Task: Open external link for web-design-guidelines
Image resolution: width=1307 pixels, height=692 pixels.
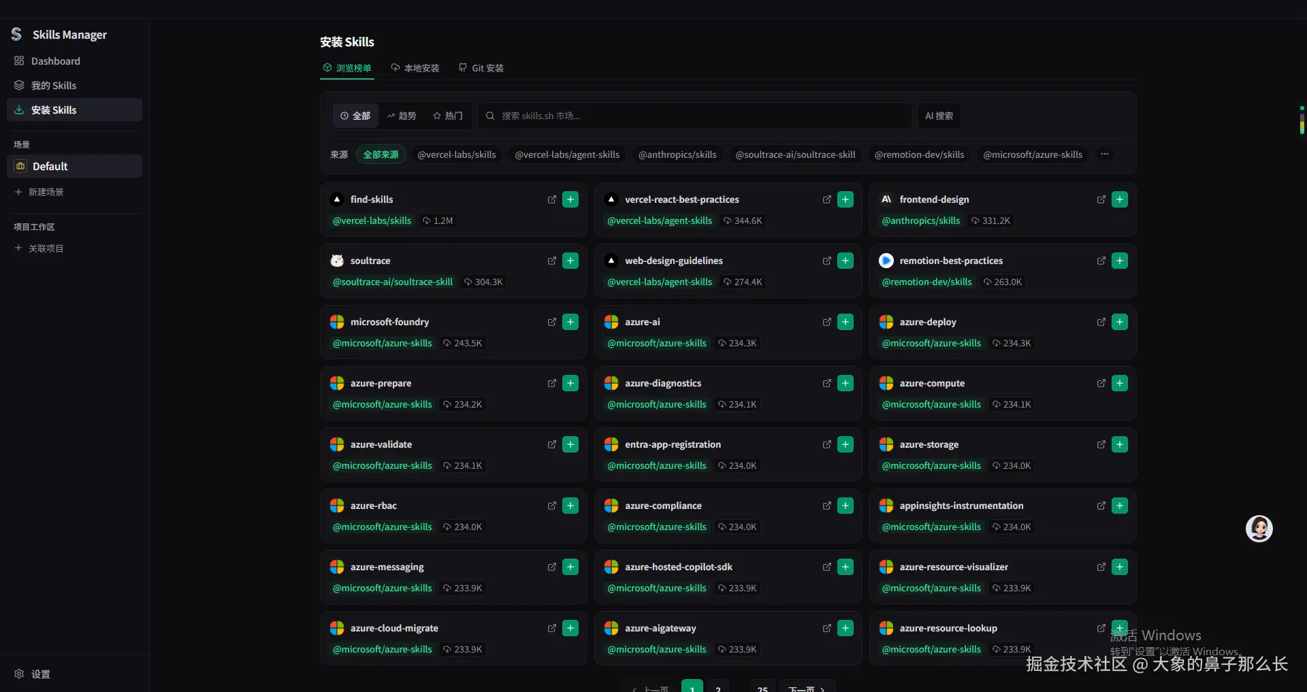Action: (826, 261)
